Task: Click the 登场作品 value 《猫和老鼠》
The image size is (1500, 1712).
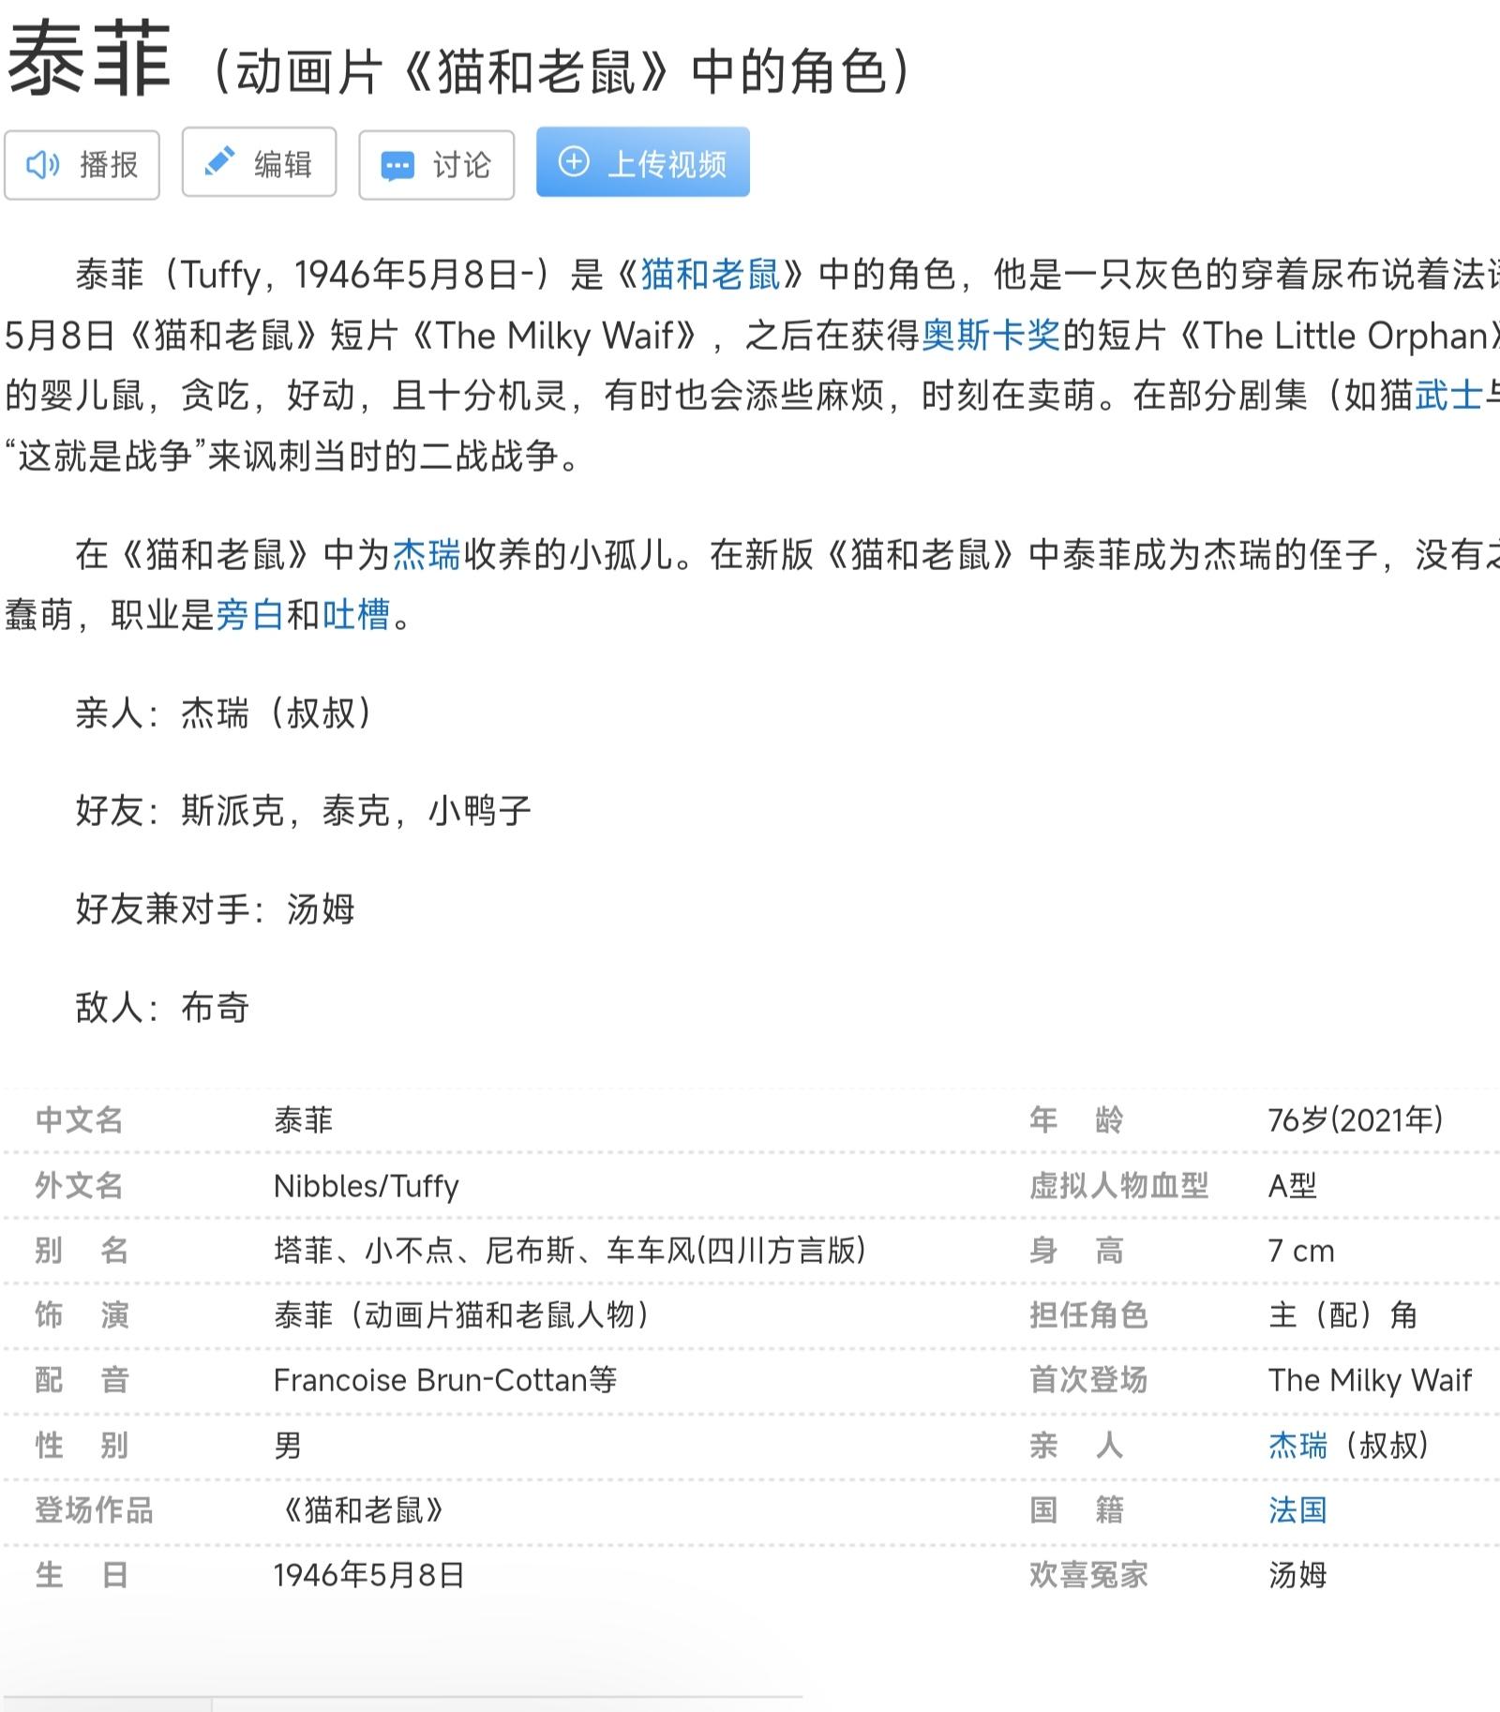Action: coord(364,1509)
